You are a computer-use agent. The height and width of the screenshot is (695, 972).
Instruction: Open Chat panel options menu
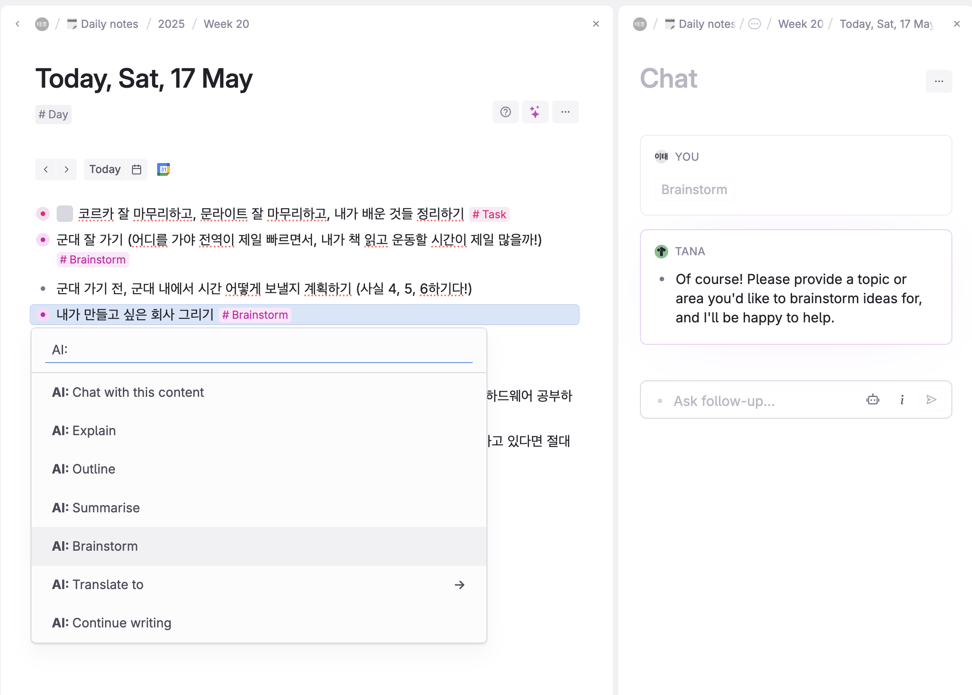point(939,81)
